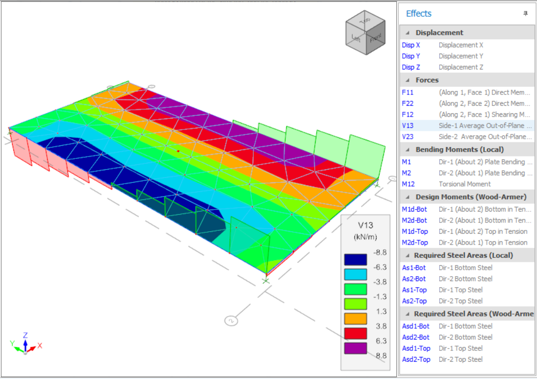Collapse the Displacement section
This screenshot has width=537, height=379.
(x=407, y=33)
